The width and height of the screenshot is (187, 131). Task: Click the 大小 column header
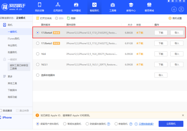pyautogui.click(x=130, y=25)
